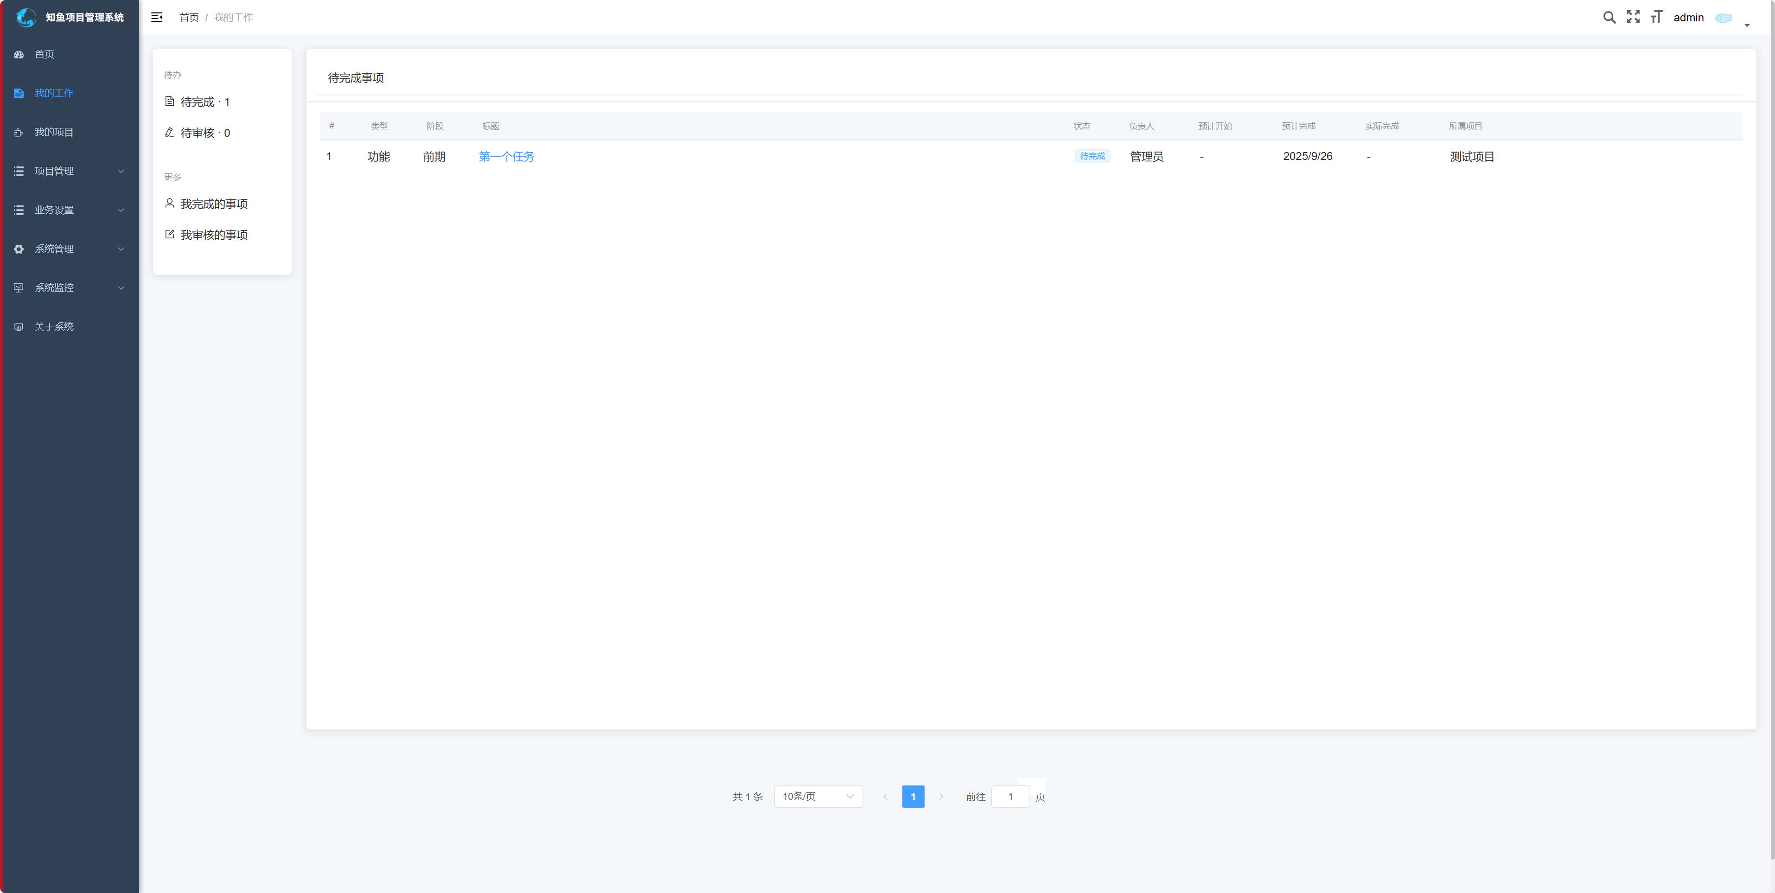Open admin user dropdown caret
This screenshot has width=1775, height=893.
tap(1747, 25)
